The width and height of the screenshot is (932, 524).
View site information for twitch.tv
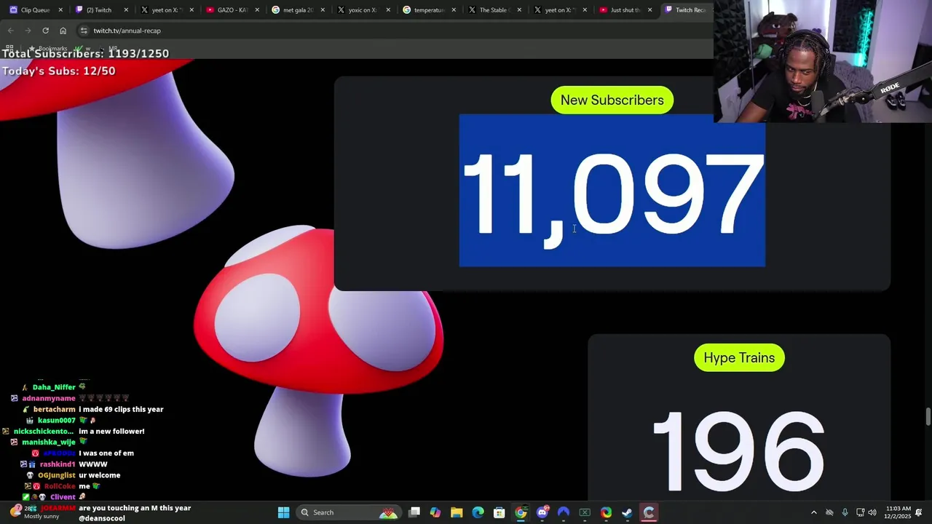click(84, 31)
